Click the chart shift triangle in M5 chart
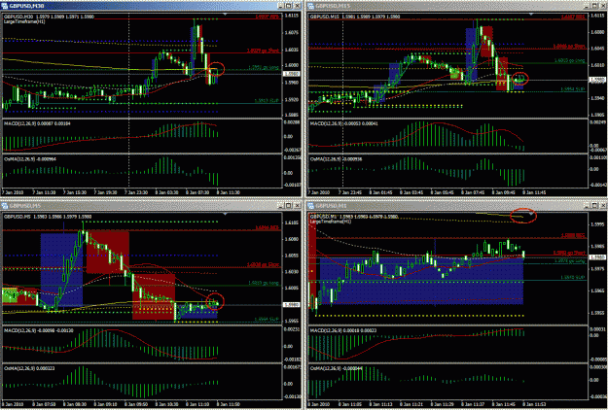Screen dimensions: 608x410 point(226,214)
